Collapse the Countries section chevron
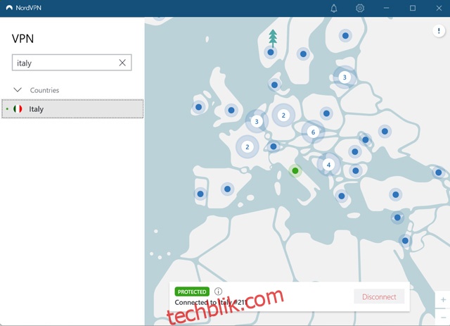Viewport: 450px width, 326px height. point(18,90)
